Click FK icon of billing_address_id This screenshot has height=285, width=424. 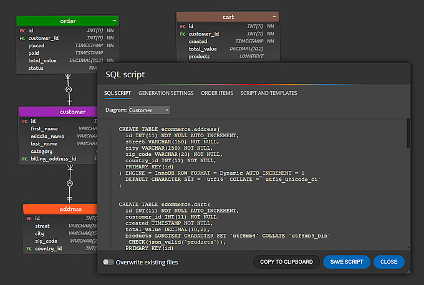(x=24, y=159)
